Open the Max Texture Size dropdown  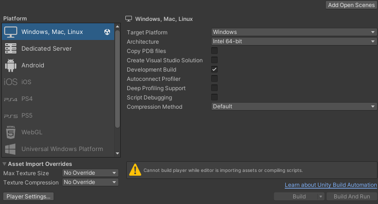(90, 173)
